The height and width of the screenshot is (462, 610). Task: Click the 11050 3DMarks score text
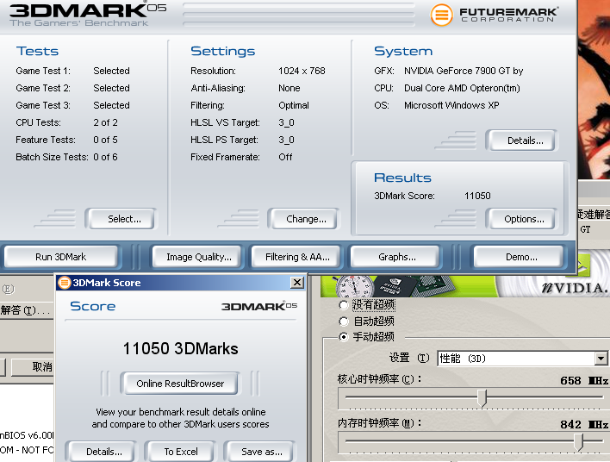tap(181, 348)
